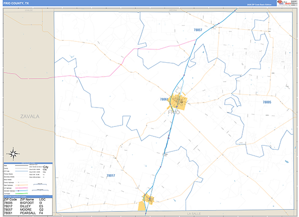Viewport: 299px width, 217px height.
Task: Click the ZIP Name column header
Action: [27, 200]
